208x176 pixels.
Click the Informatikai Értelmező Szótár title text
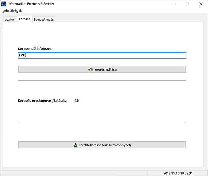pyautogui.click(x=31, y=4)
